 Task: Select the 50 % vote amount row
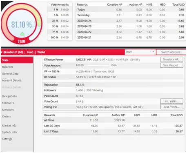[60, 27]
